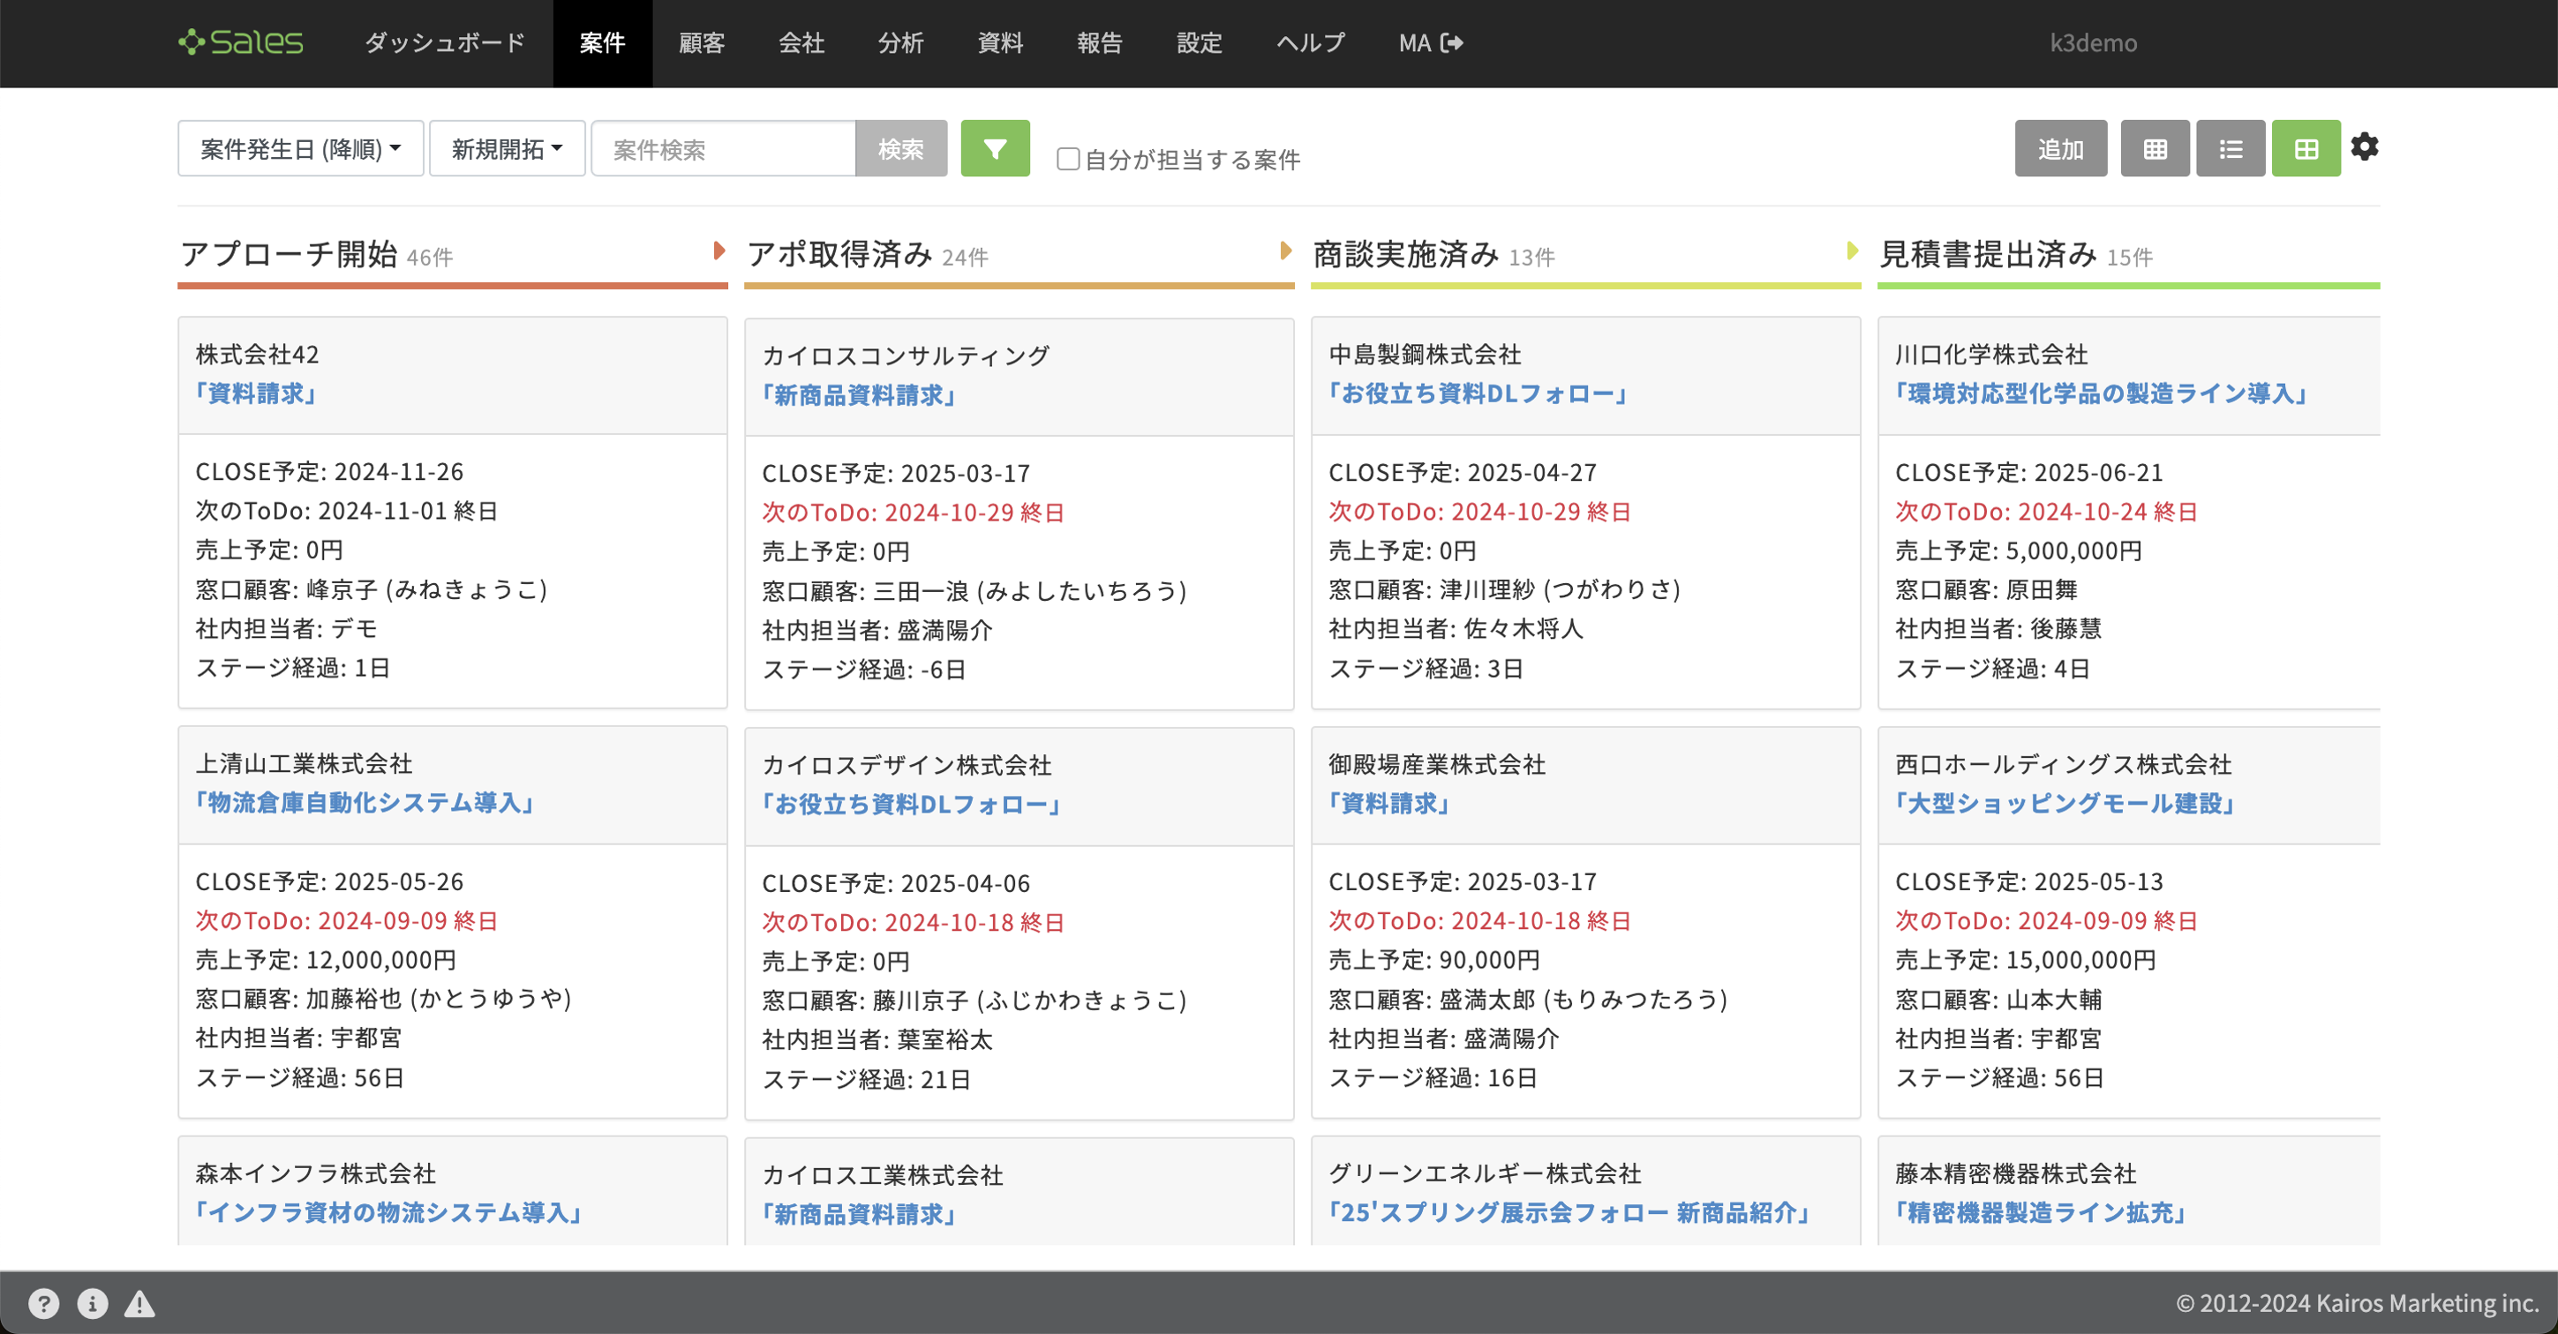Viewport: 2558px width, 1334px height.
Task: Open 「物流倉庫自動化システム導入」 deal link
Action: tap(365, 802)
